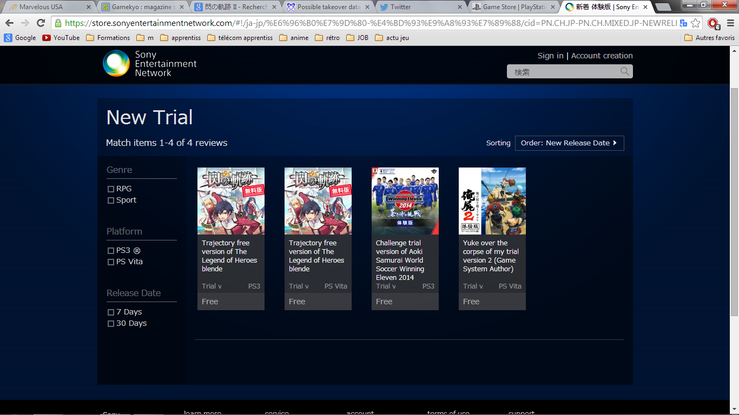Switch to the Possible takeover data tab
739x415 pixels.
point(329,7)
